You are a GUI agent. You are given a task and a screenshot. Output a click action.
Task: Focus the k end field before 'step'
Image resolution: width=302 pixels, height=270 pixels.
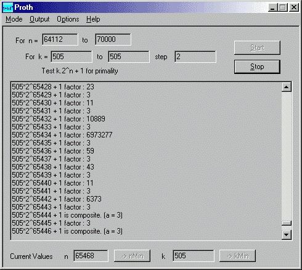[x=129, y=57]
